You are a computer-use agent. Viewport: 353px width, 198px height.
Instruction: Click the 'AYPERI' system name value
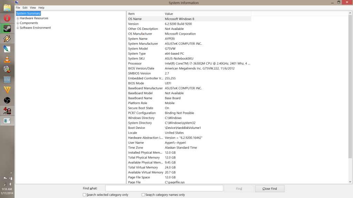tap(170, 38)
